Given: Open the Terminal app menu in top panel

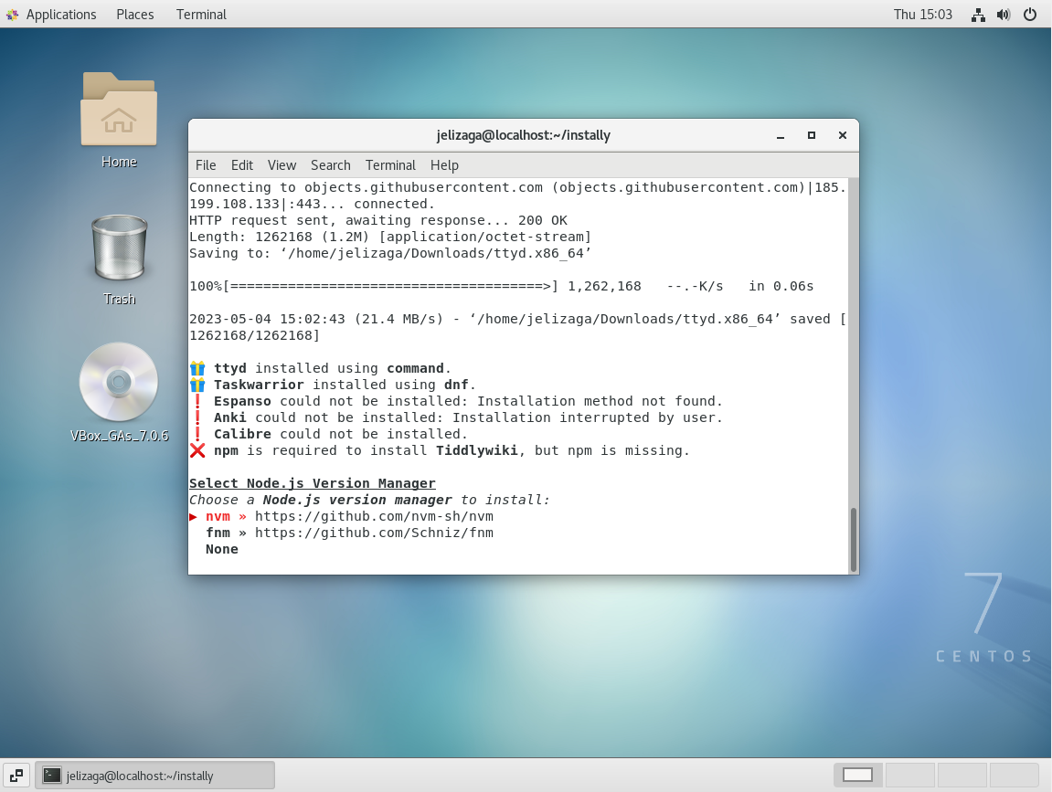Looking at the screenshot, I should pyautogui.click(x=201, y=14).
